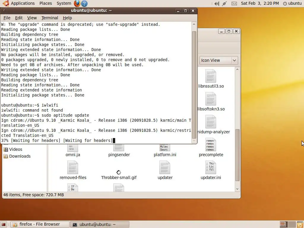Open Trash icon in bottom panel
Image resolution: width=304 pixels, height=228 pixels.
[300, 224]
